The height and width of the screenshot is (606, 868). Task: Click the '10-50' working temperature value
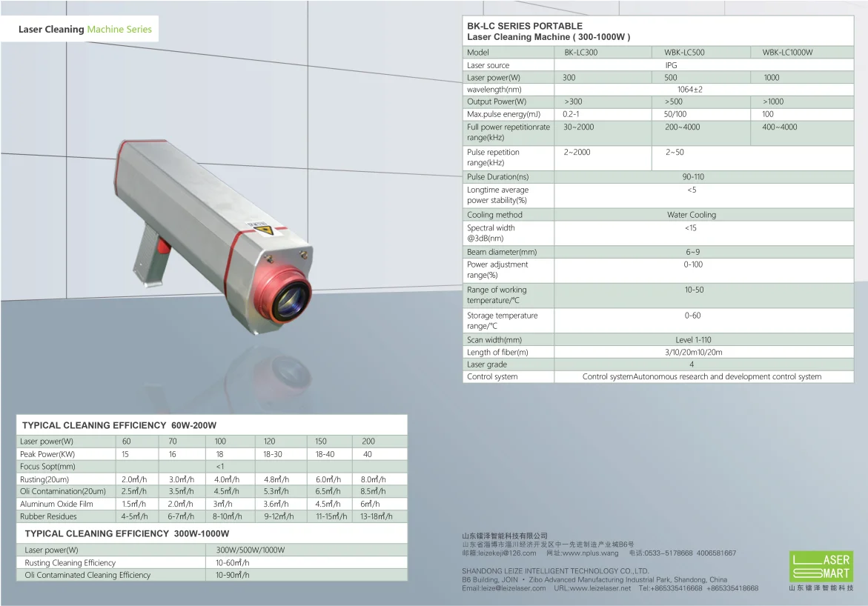click(x=695, y=290)
